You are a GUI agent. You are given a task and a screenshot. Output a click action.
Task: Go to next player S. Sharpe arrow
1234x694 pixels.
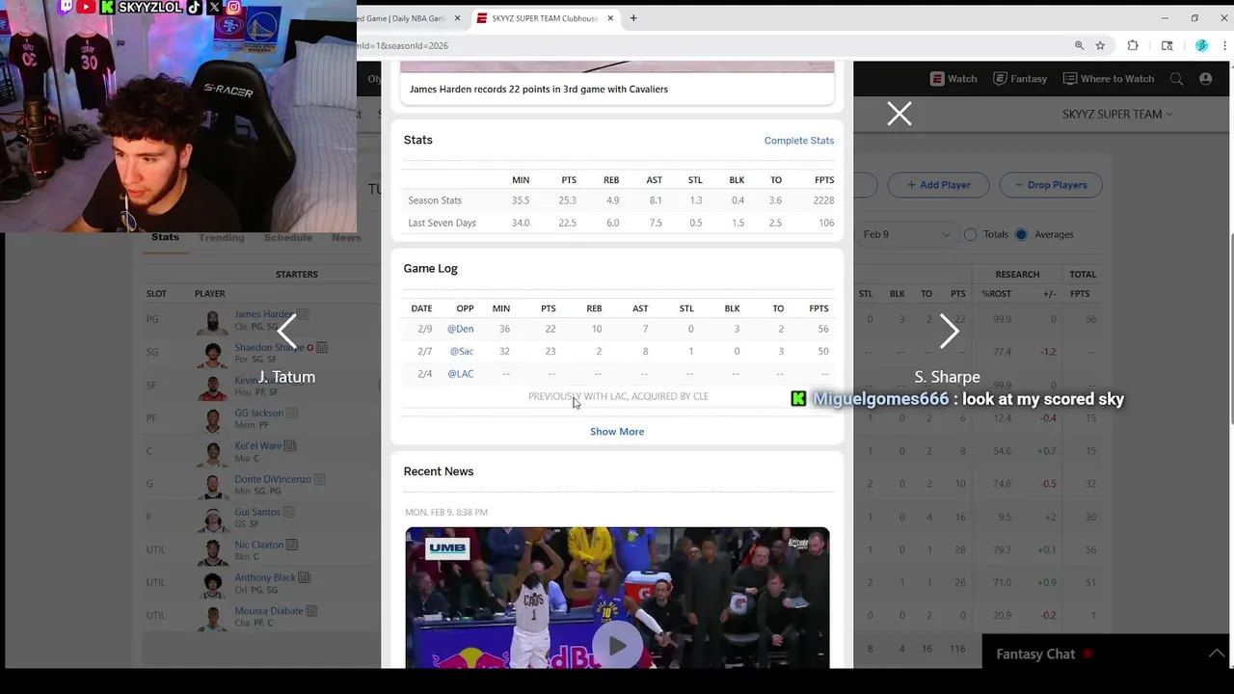coord(949,331)
